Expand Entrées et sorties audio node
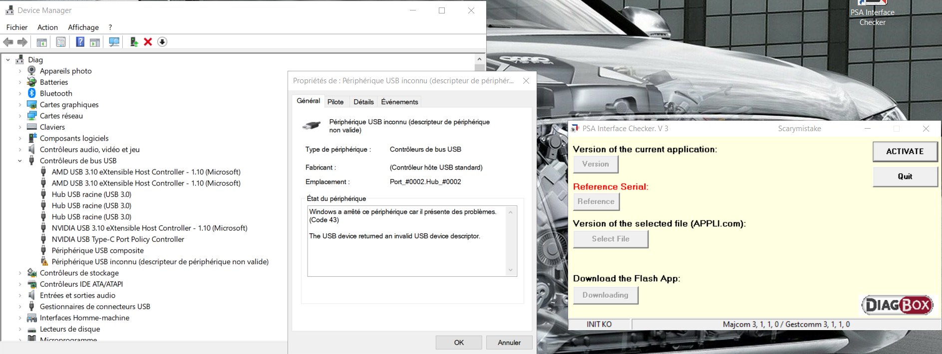Viewport: 942px width, 354px height. 20,295
